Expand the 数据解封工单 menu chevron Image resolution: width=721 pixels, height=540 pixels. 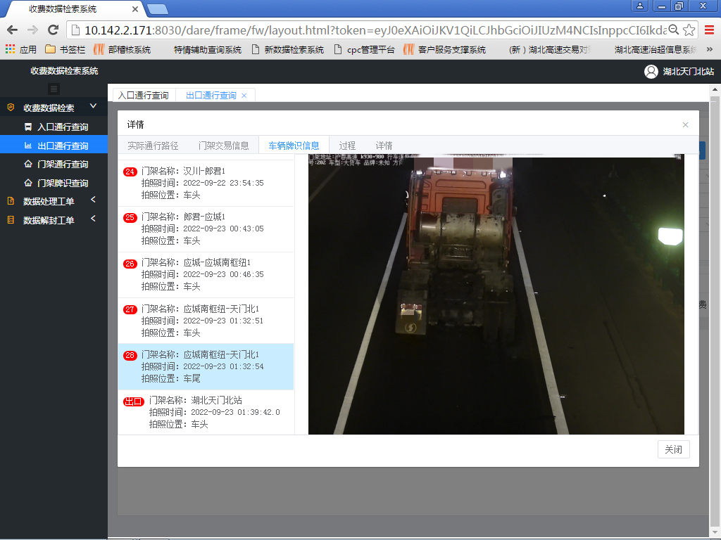[x=94, y=219]
